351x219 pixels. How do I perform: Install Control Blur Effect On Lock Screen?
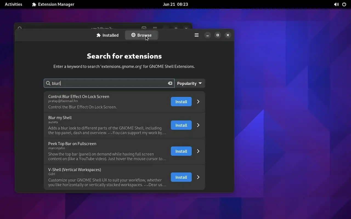click(181, 102)
